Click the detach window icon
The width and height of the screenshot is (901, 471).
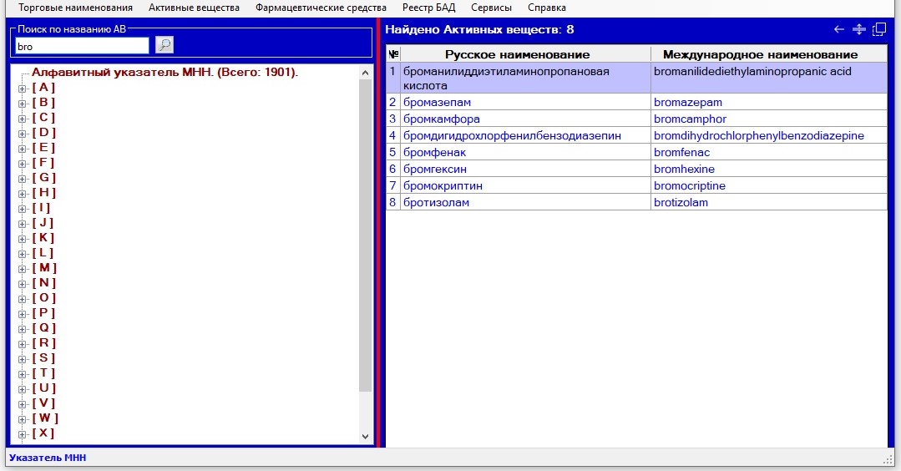(x=878, y=29)
